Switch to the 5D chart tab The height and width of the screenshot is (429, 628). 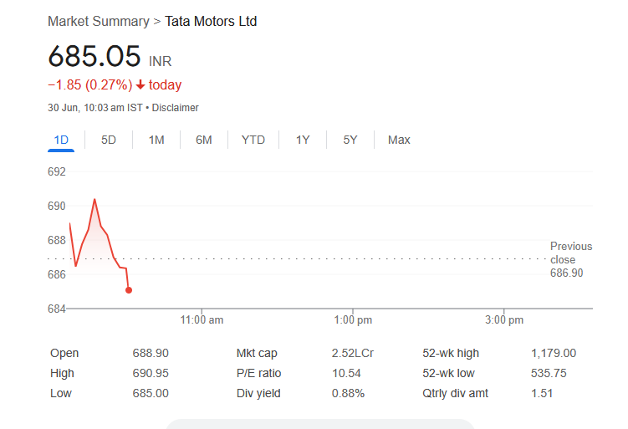click(109, 140)
